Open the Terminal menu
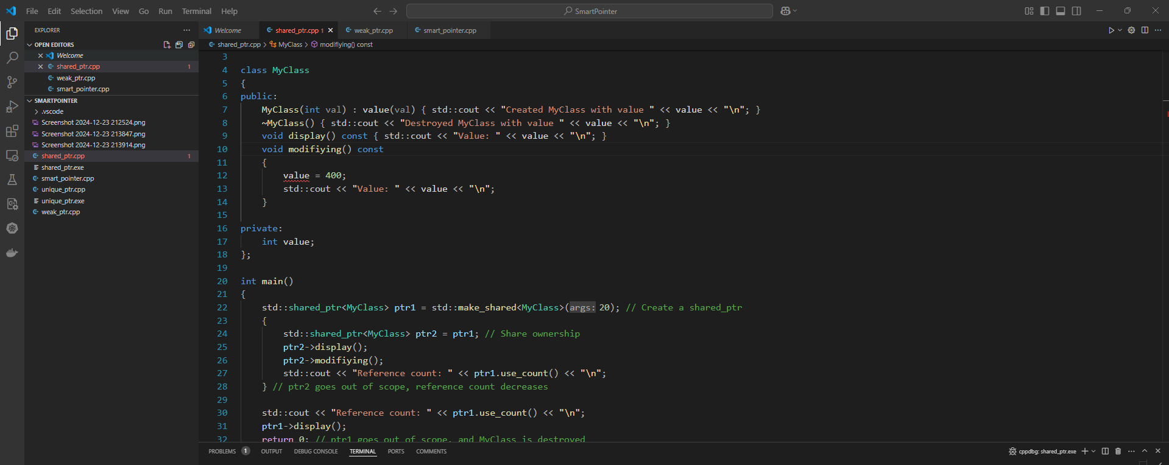 (196, 11)
